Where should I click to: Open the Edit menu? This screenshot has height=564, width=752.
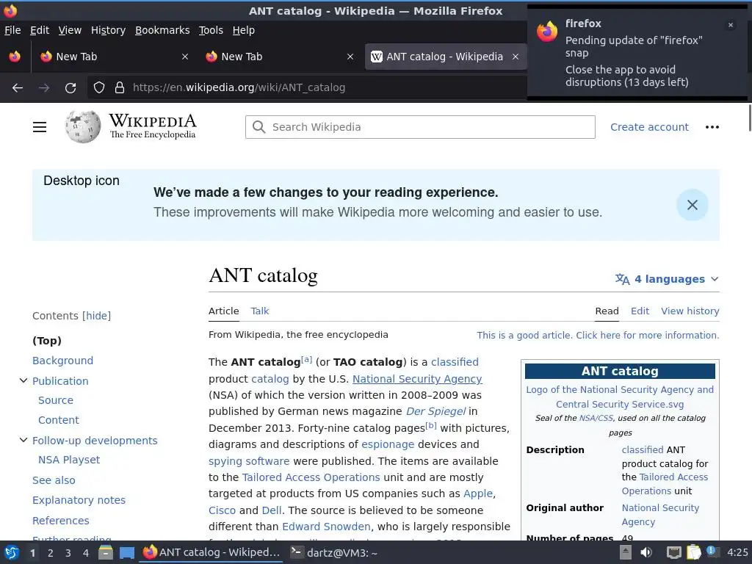[x=40, y=30]
